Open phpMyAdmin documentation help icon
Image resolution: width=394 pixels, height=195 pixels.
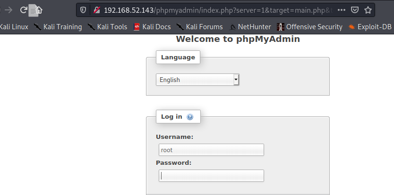190,117
